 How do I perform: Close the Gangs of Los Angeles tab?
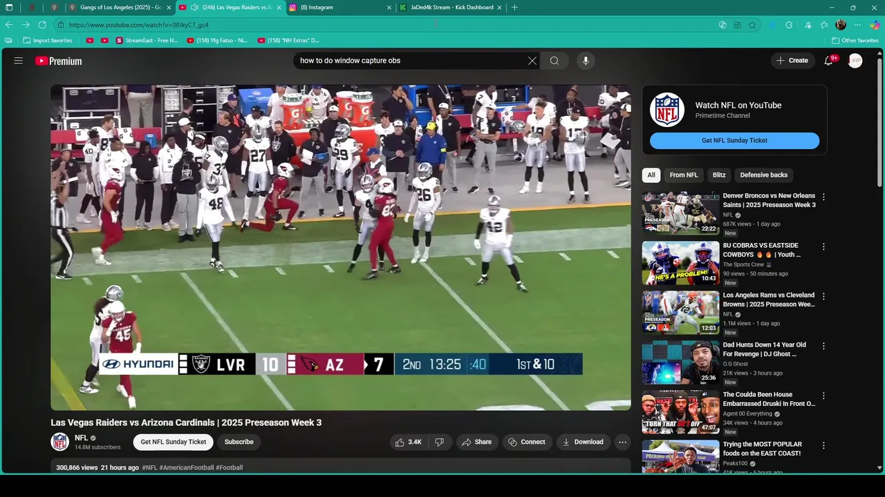(169, 8)
